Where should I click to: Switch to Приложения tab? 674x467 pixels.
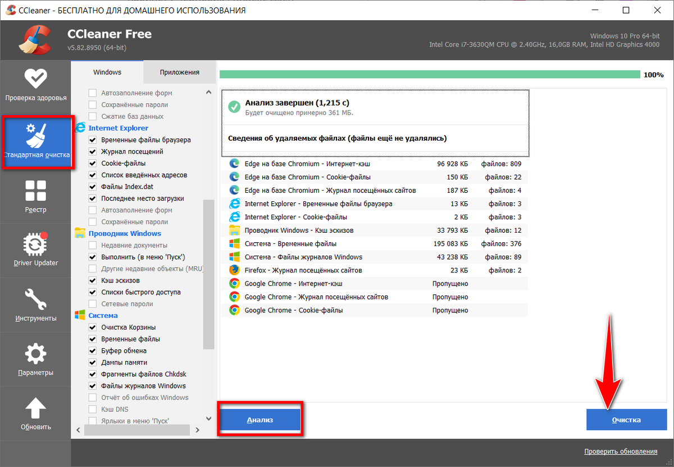(179, 72)
